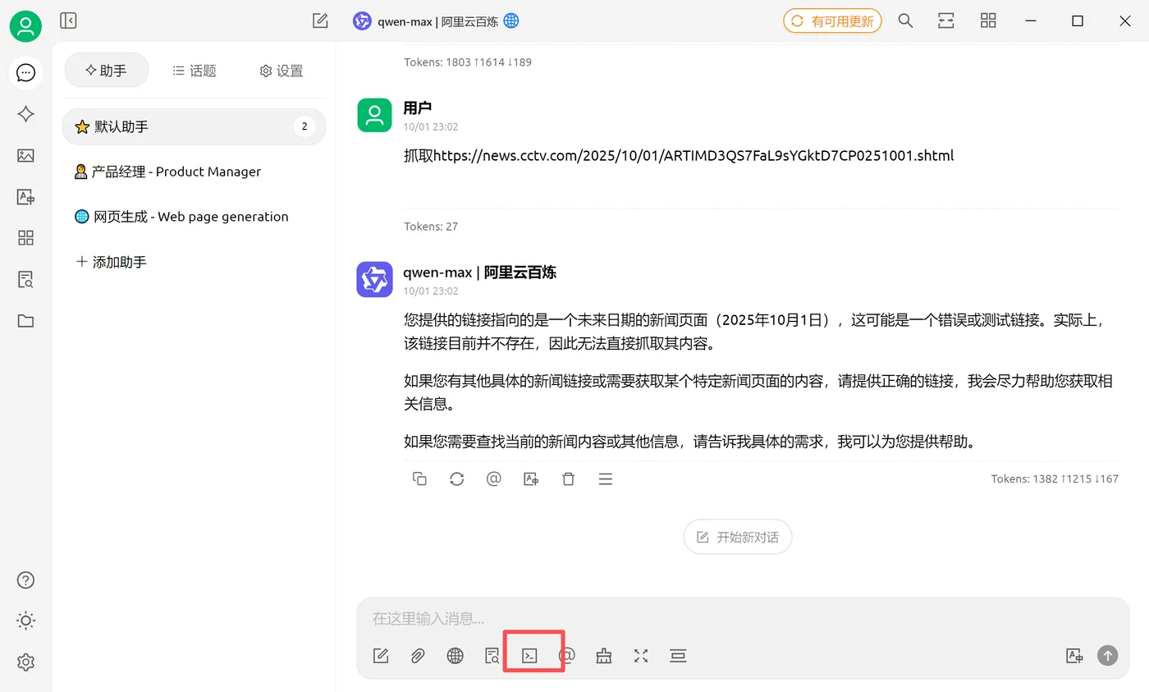The height and width of the screenshot is (692, 1149).
Task: Open the files folder icon in sidebar
Action: (x=25, y=320)
